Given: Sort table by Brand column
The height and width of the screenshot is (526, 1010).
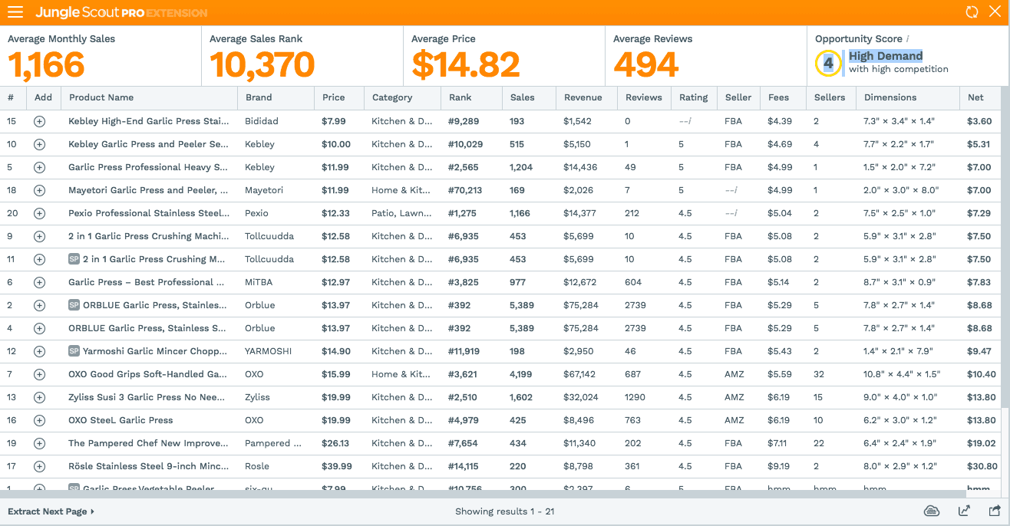Looking at the screenshot, I should [259, 97].
